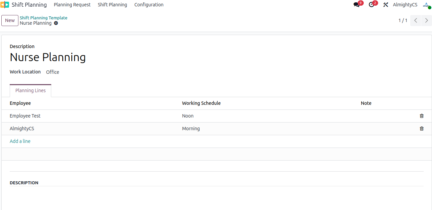Go to the previous record arrow
The image size is (432, 210).
click(x=416, y=20)
